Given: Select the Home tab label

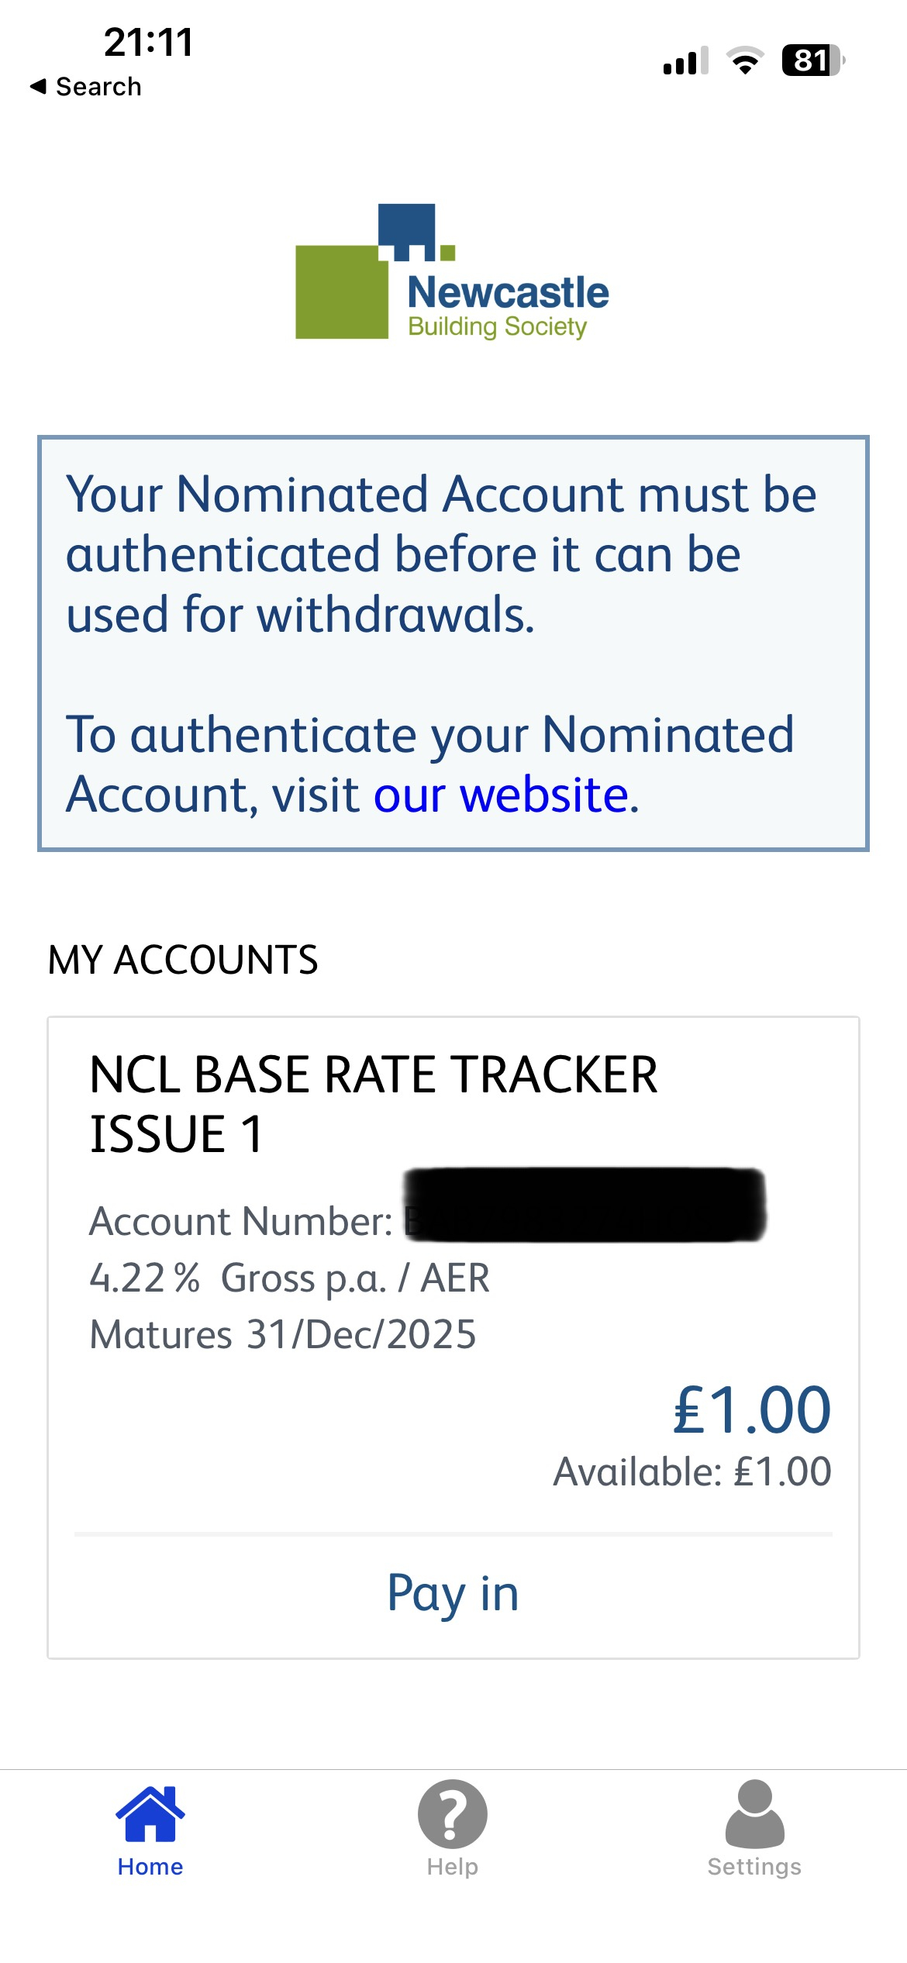Looking at the screenshot, I should pyautogui.click(x=150, y=1867).
